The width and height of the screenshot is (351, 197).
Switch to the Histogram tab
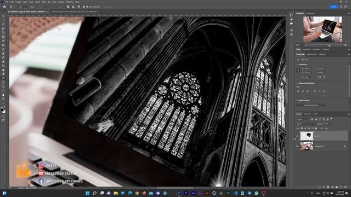(x=310, y=13)
